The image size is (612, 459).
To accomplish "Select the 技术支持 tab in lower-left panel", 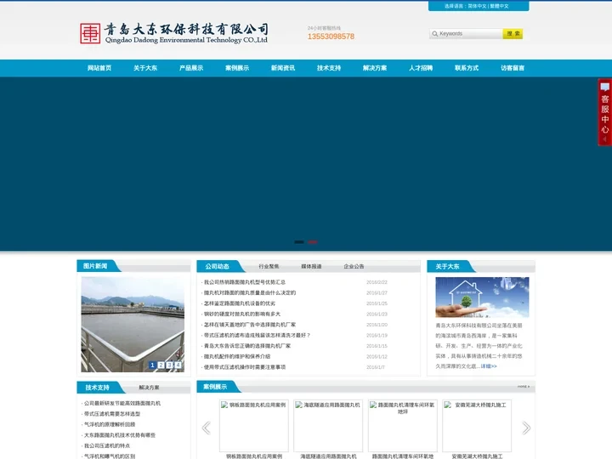I will pos(97,388).
